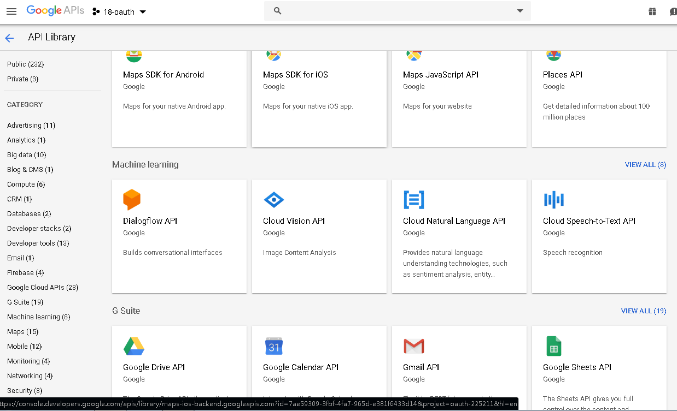Click the Cloud Natural Language API icon
The width and height of the screenshot is (677, 411).
(x=413, y=200)
